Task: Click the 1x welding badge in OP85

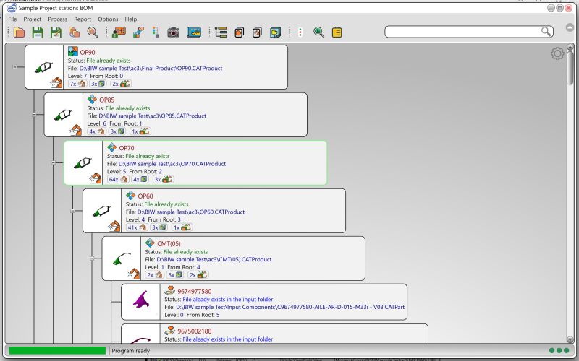Action: (x=140, y=131)
